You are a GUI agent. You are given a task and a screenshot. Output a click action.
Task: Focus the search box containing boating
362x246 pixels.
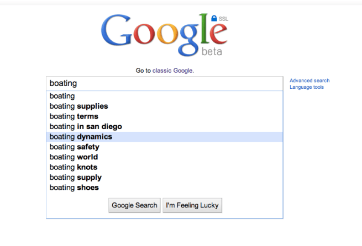pos(164,84)
